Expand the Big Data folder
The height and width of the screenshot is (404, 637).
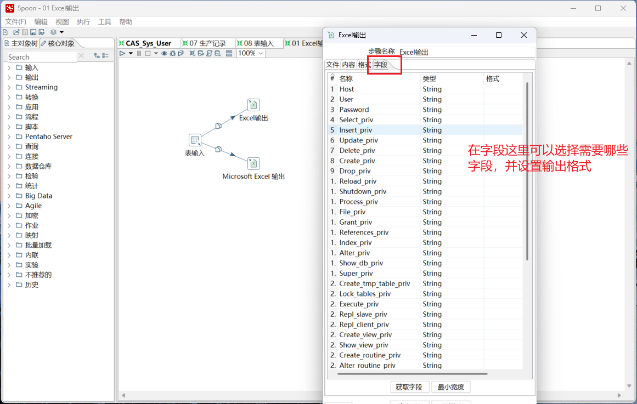pos(9,196)
